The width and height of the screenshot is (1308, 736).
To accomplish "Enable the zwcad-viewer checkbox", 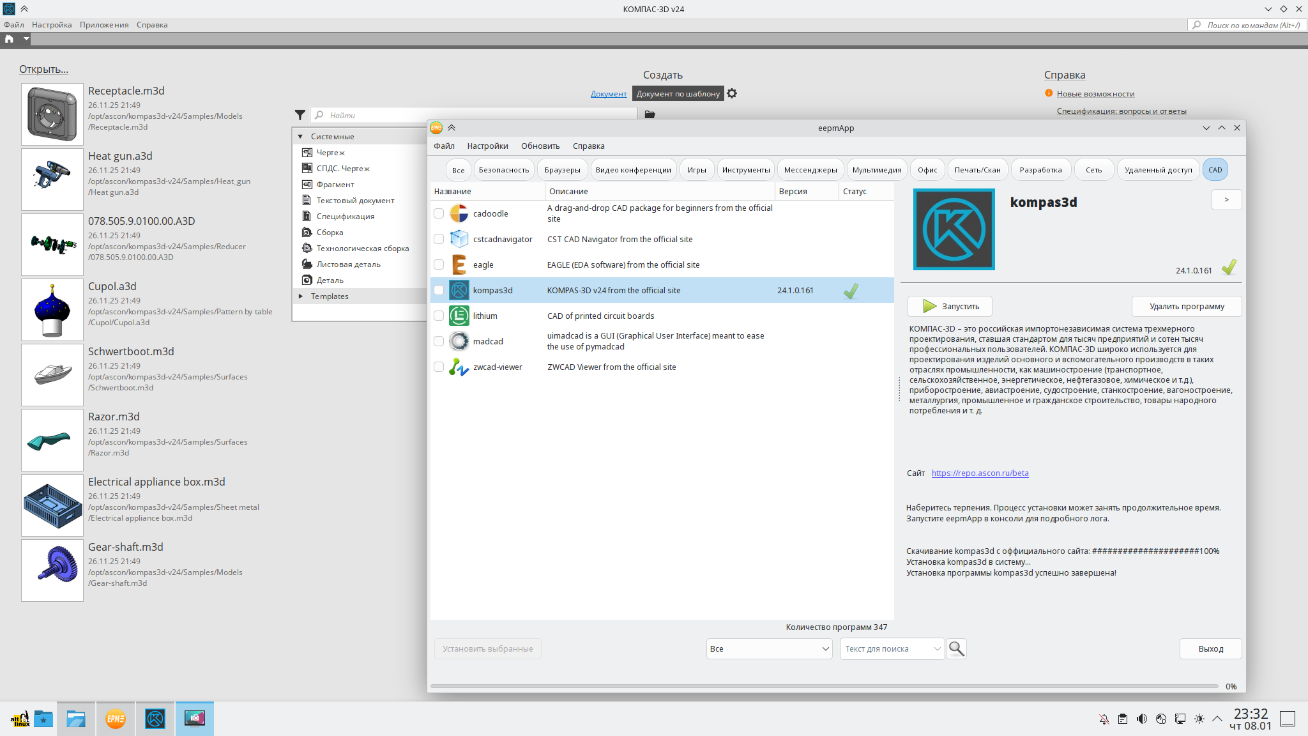I will [439, 367].
